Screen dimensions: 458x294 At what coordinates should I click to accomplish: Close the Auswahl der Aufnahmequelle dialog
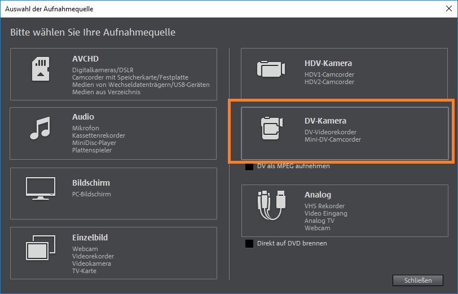[x=449, y=8]
